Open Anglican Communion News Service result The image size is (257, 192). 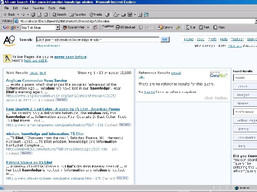(36, 80)
